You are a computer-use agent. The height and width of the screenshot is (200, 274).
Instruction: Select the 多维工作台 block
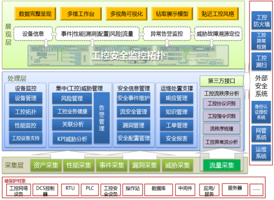tap(81, 14)
